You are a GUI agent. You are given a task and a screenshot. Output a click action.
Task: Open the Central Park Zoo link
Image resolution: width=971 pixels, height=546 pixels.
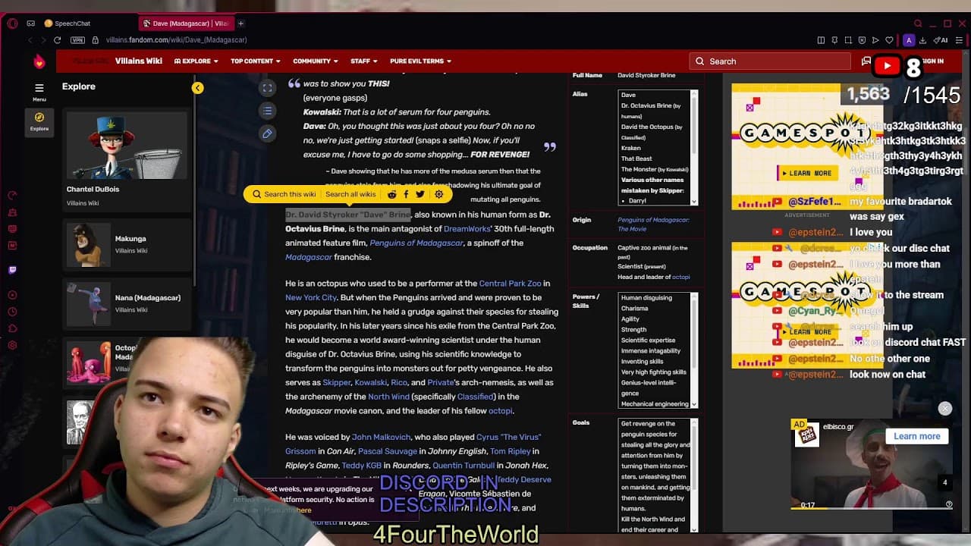[511, 284]
